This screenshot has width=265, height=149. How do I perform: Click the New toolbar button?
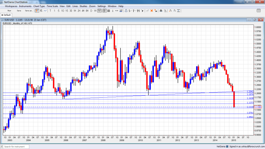(9, 11)
